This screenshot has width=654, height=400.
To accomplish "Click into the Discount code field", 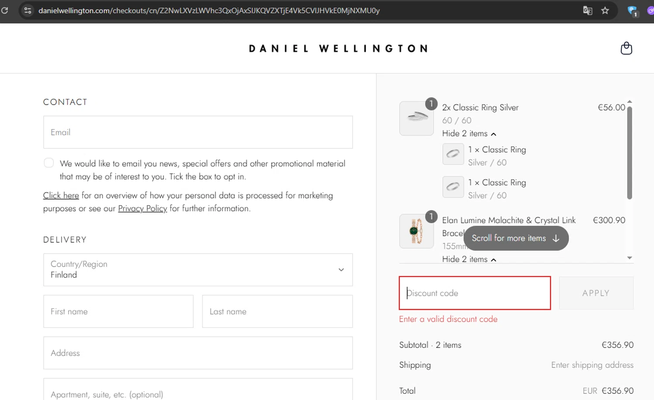I will (x=475, y=293).
